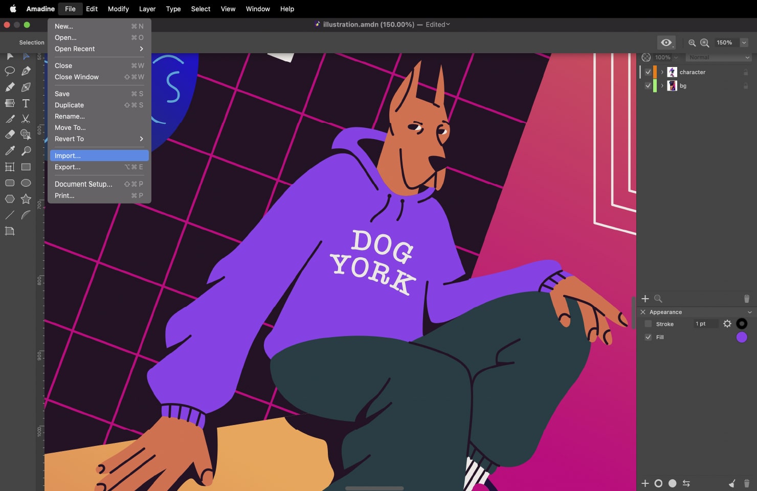Screen dimensions: 757x491
Task: Open the preview mode eye button
Action: (x=666, y=42)
